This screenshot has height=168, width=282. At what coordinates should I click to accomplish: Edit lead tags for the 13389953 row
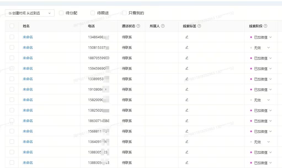(x=187, y=79)
